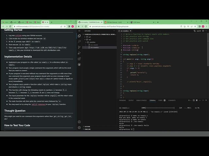The height and width of the screenshot is (156, 209).
Task: Open the Run and Debug view
Action: tap(79, 53)
